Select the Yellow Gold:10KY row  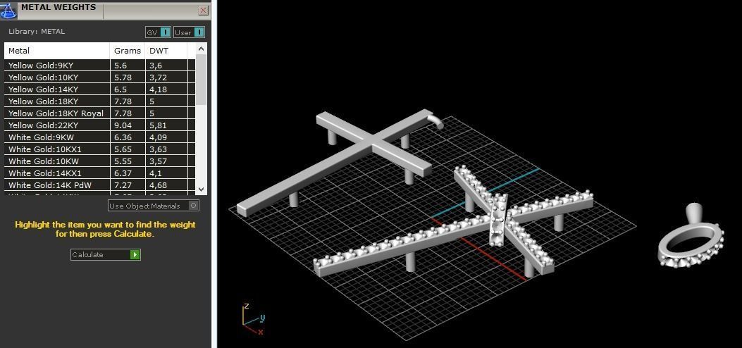(x=99, y=77)
